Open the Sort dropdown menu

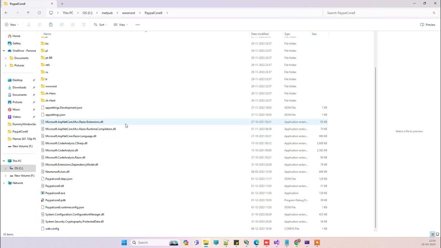coord(100,25)
